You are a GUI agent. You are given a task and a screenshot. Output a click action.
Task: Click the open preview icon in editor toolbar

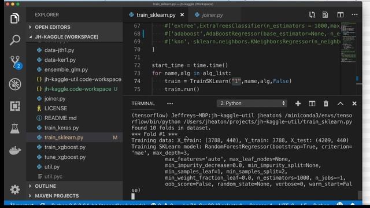(325, 15)
